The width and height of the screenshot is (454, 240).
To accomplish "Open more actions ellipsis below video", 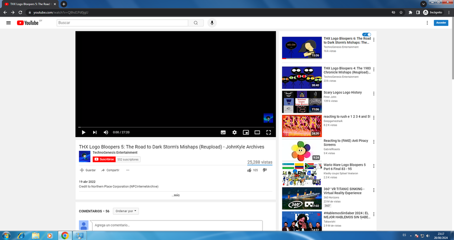I will coord(128,170).
